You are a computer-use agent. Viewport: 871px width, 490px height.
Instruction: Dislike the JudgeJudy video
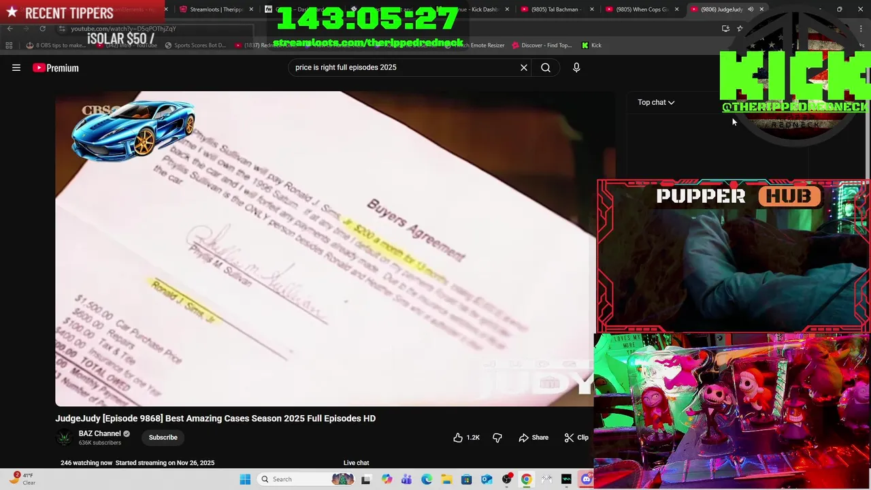point(497,438)
